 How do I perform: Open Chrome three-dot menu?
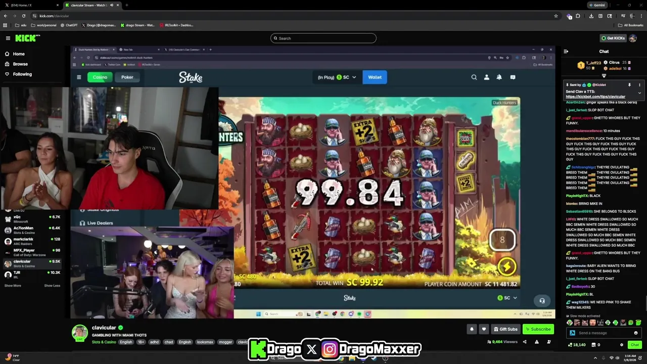coord(640,16)
